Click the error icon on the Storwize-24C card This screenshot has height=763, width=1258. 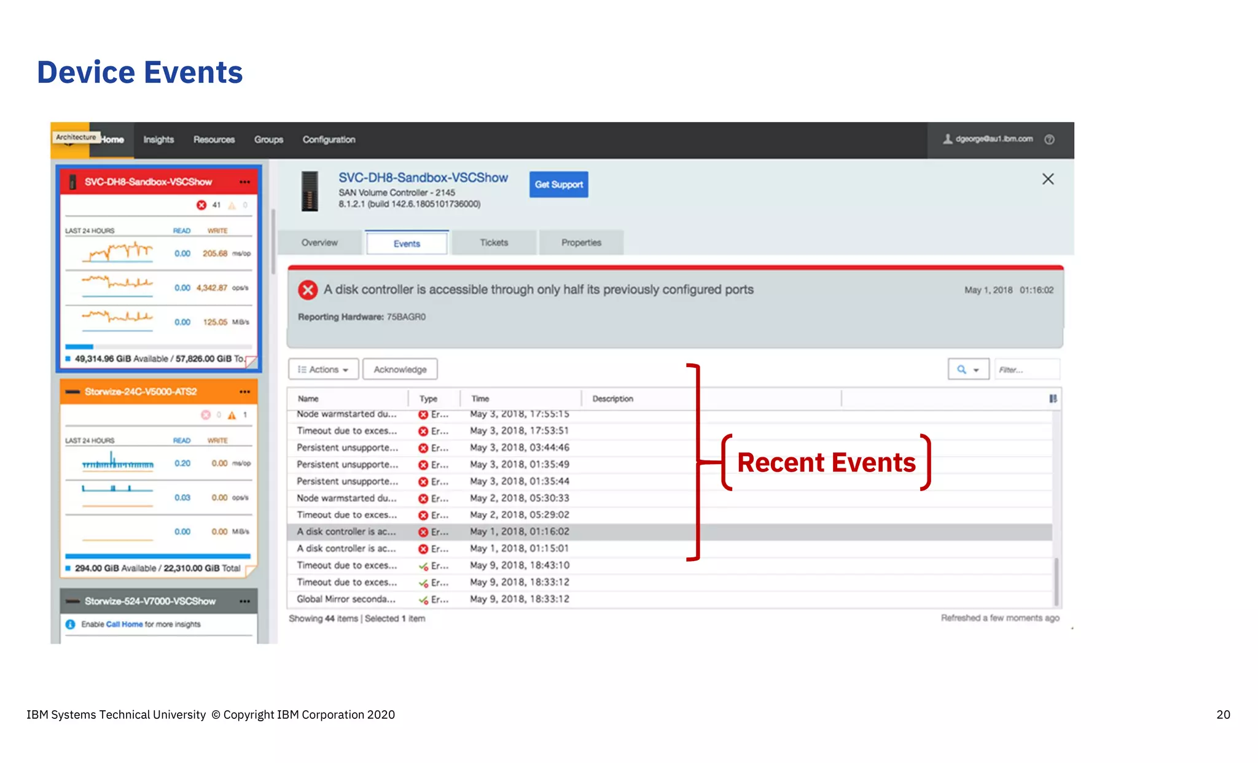(x=206, y=415)
